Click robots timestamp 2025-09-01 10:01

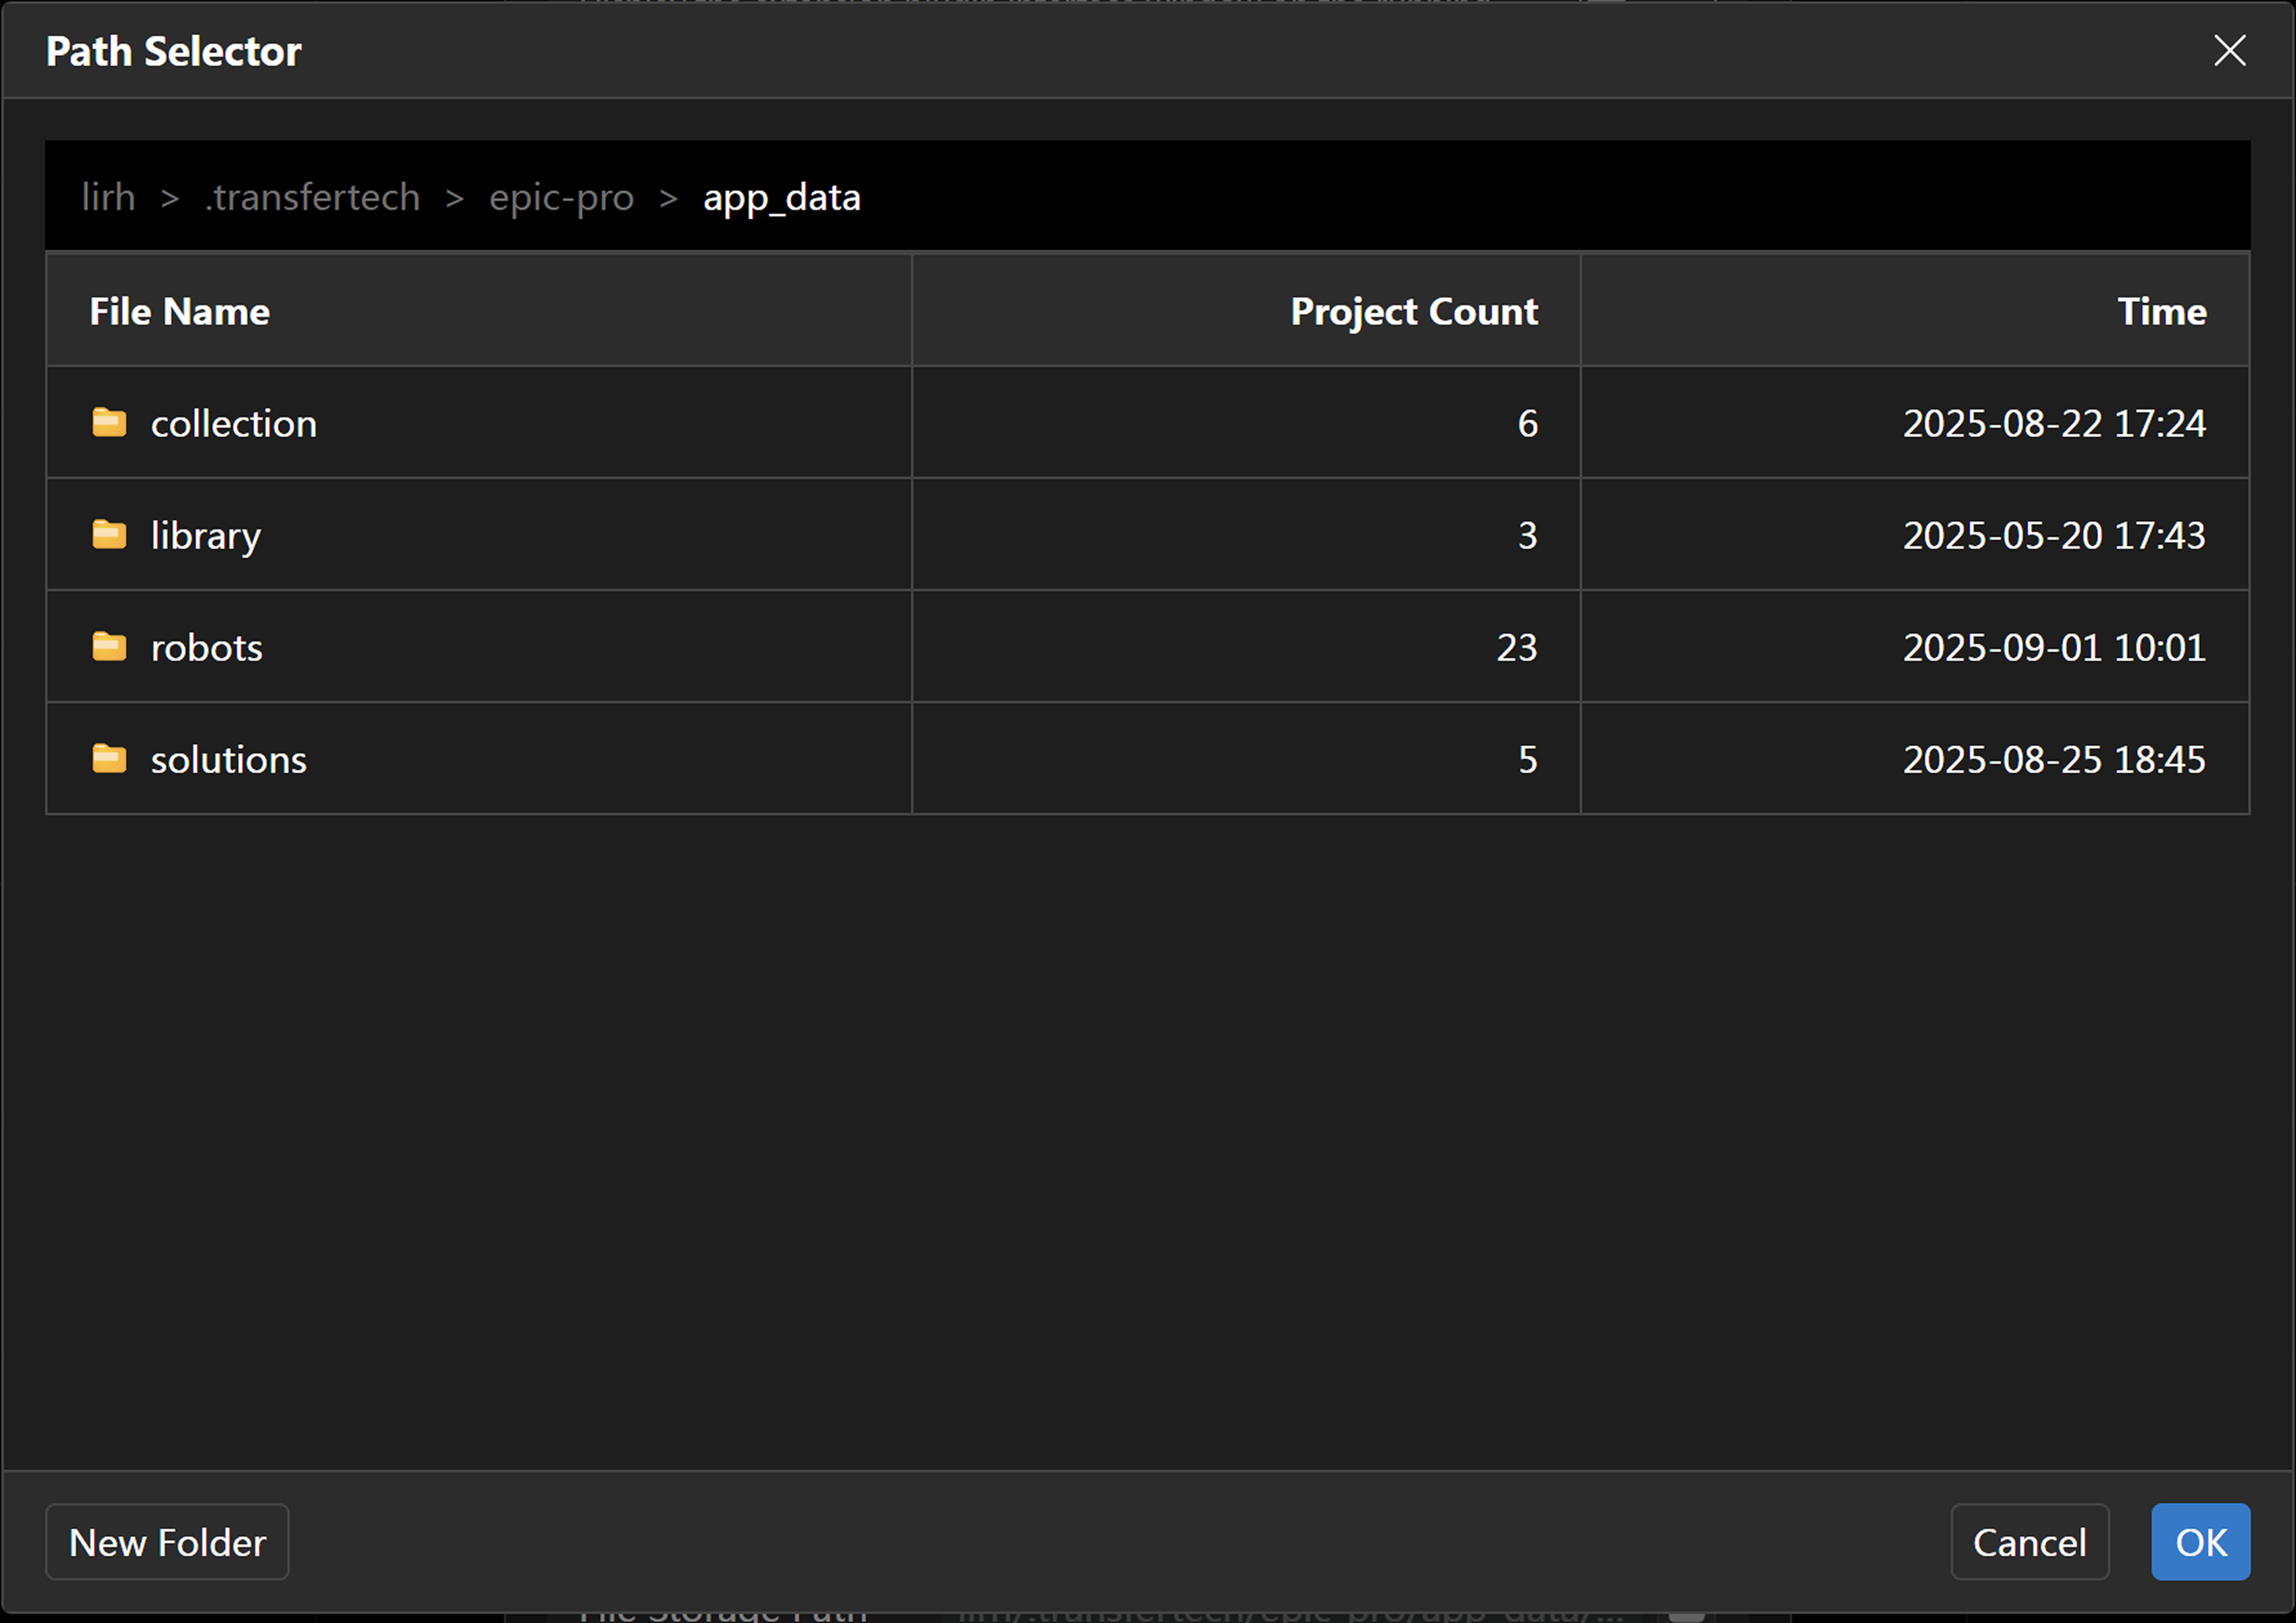click(2053, 648)
